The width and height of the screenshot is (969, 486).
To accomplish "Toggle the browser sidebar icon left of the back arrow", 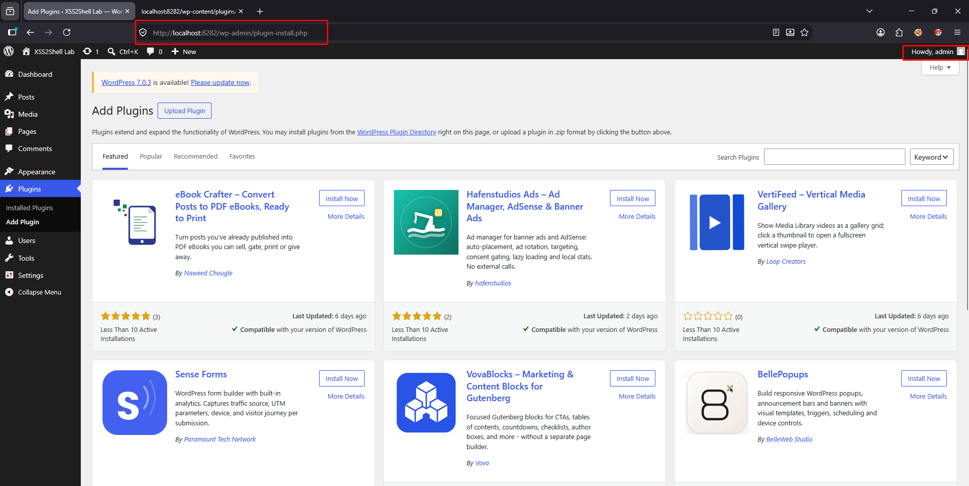I will tap(13, 32).
